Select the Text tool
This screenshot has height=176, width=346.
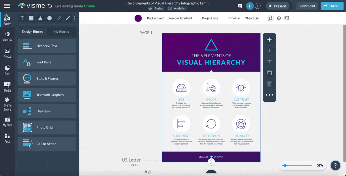coord(22,18)
